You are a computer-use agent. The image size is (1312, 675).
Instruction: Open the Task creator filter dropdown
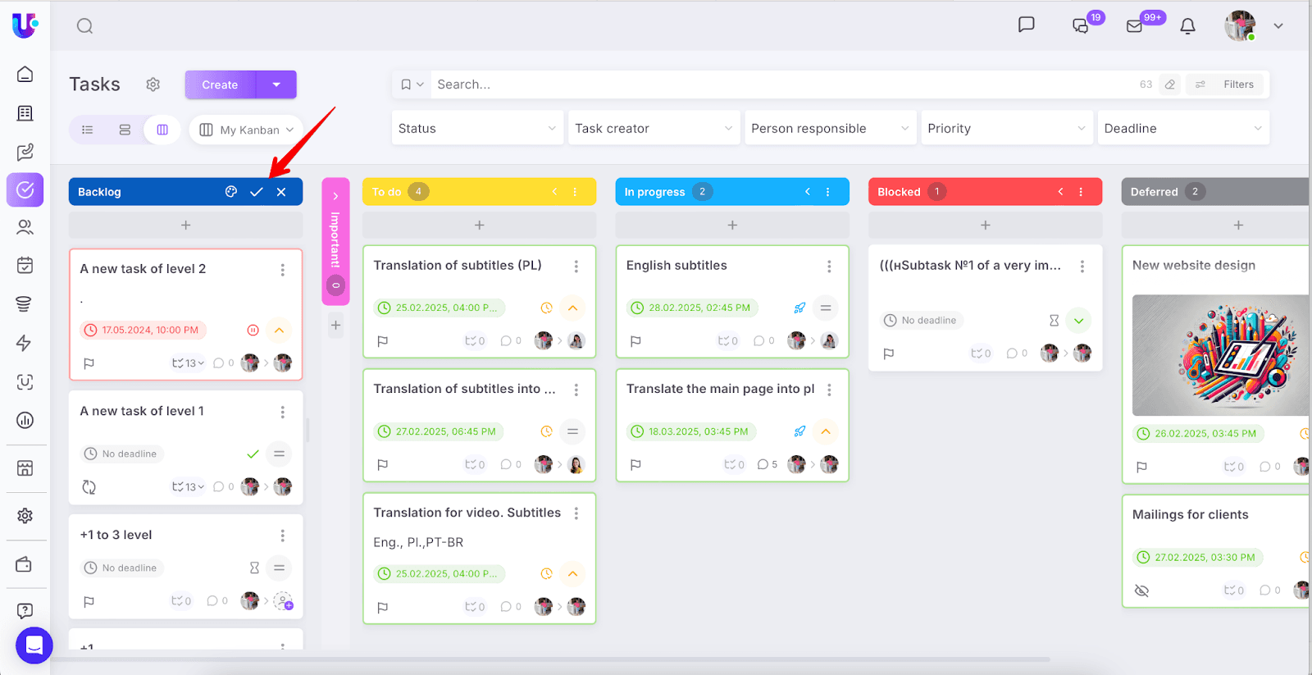pyautogui.click(x=654, y=129)
